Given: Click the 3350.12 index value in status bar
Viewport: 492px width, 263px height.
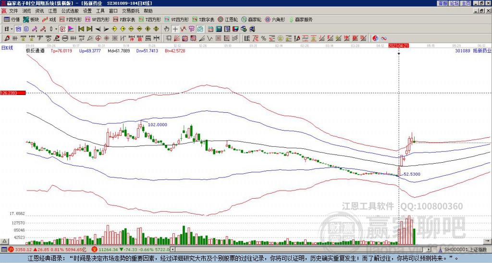Looking at the screenshot, I should (24, 250).
